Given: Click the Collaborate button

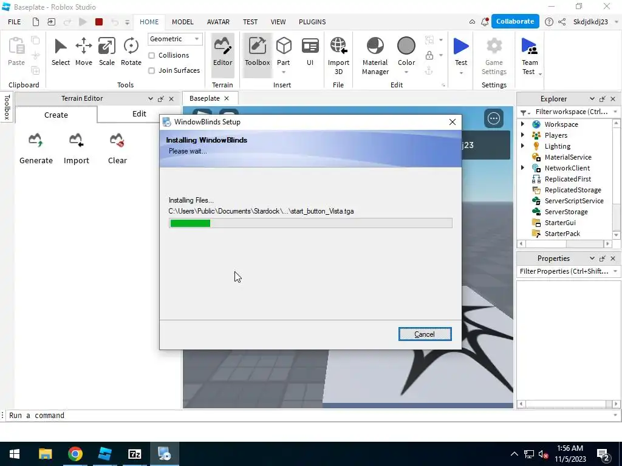Looking at the screenshot, I should click(515, 21).
